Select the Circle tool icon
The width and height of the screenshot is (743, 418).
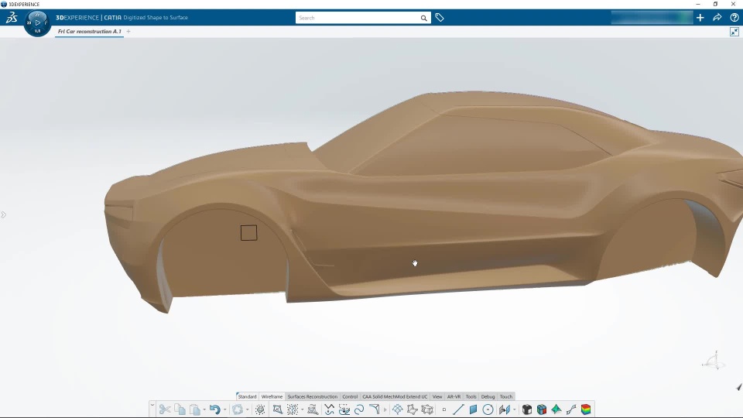pyautogui.click(x=488, y=409)
